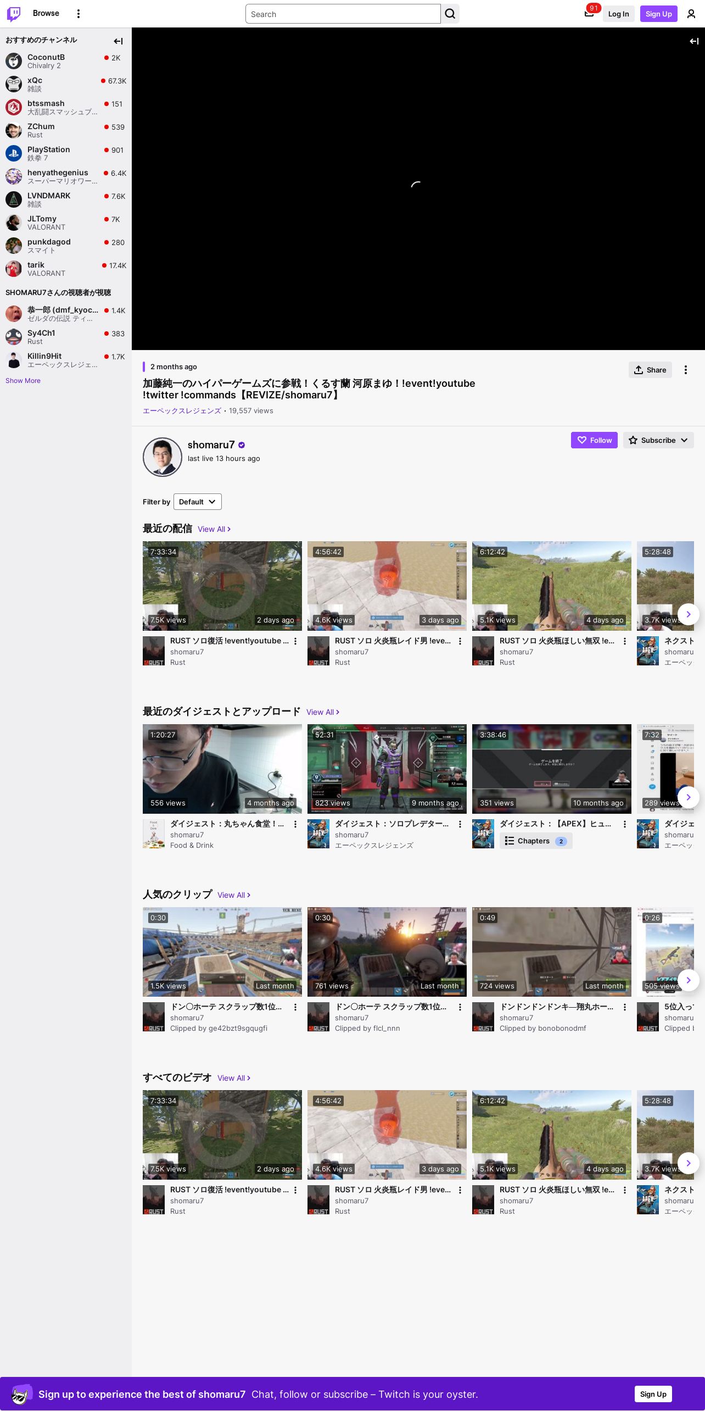This screenshot has width=705, height=1411.
Task: Open options for 'ダイジェスト：ソロプレデター' video
Action: pos(460,824)
